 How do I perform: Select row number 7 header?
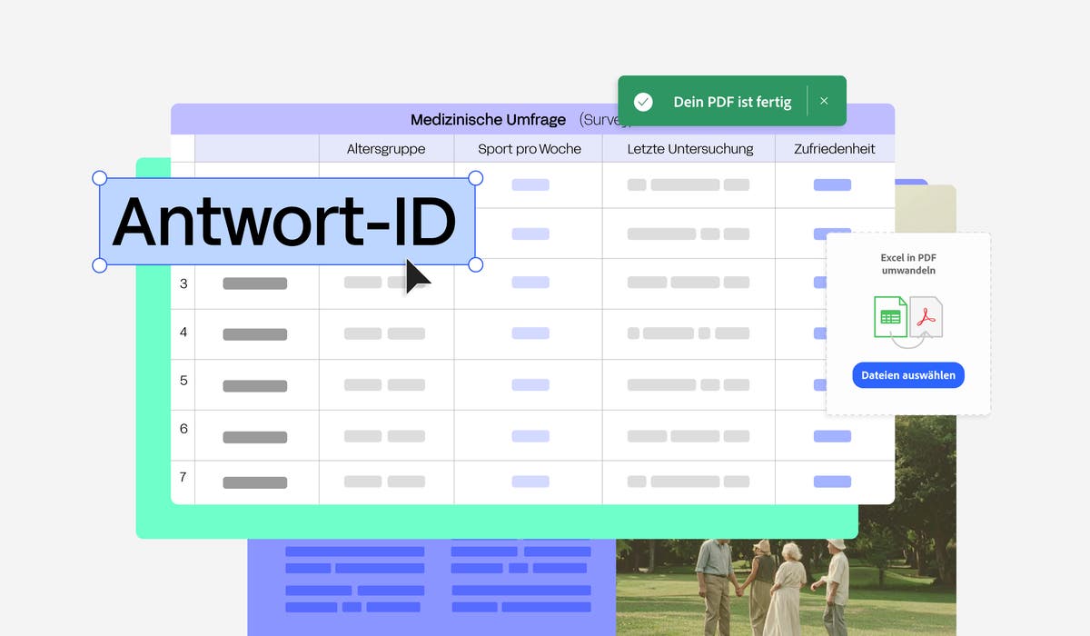[183, 477]
